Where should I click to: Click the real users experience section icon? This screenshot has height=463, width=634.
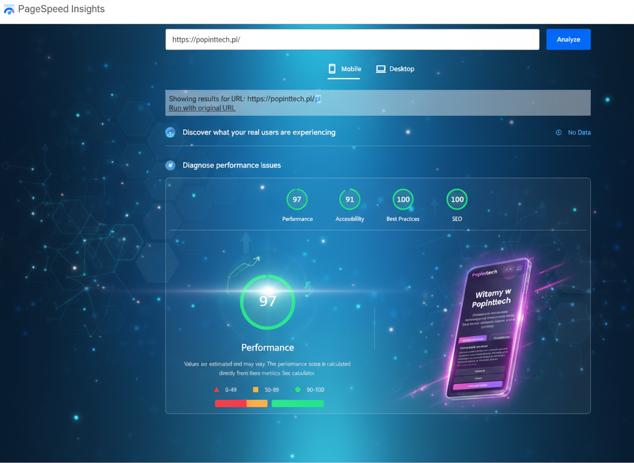(170, 132)
